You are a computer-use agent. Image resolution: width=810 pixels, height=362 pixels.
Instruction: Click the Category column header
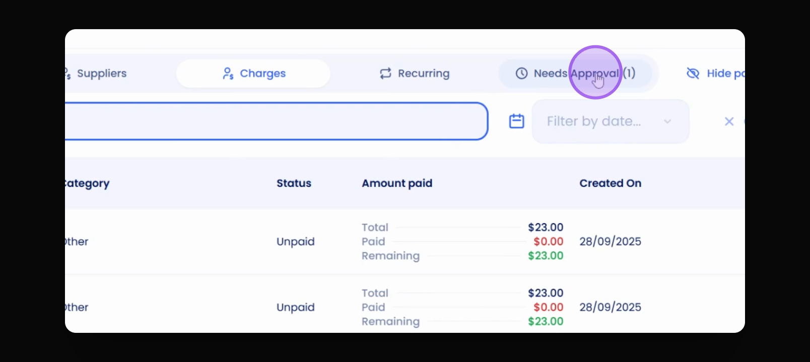click(87, 184)
